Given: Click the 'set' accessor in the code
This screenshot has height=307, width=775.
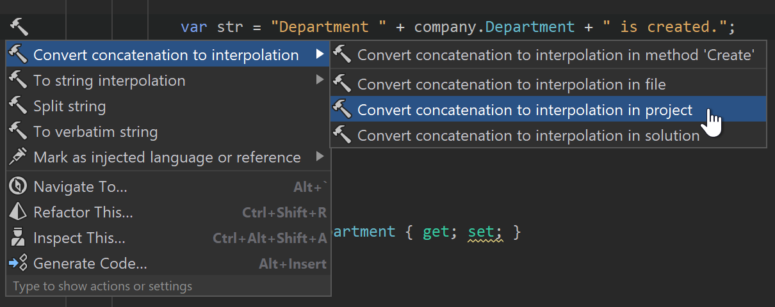Looking at the screenshot, I should click(x=477, y=232).
